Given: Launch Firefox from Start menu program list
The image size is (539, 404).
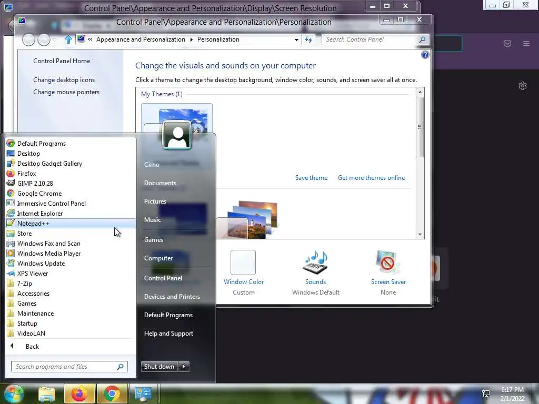Looking at the screenshot, I should tap(11, 173).
